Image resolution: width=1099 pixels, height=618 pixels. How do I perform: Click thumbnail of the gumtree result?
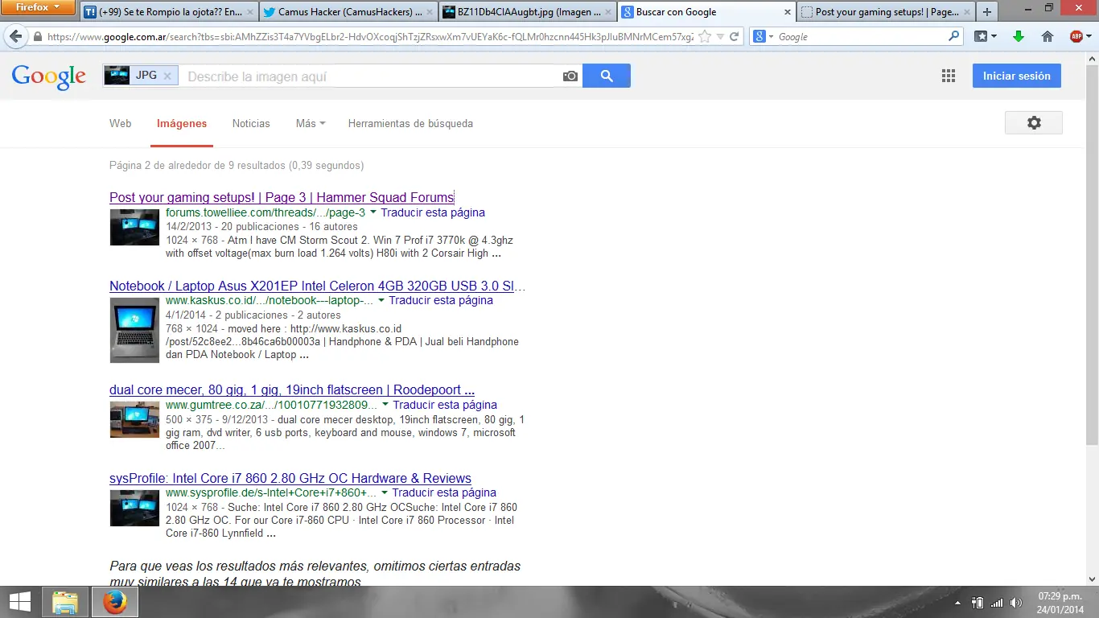pyautogui.click(x=134, y=419)
